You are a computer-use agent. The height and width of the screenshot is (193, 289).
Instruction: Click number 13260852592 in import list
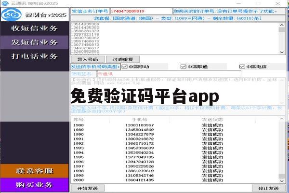tap(85, 51)
